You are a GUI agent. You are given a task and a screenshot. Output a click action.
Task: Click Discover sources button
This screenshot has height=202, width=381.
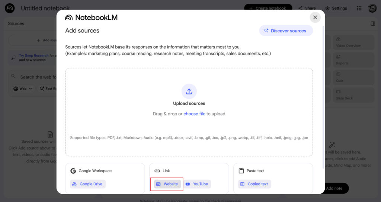click(286, 31)
